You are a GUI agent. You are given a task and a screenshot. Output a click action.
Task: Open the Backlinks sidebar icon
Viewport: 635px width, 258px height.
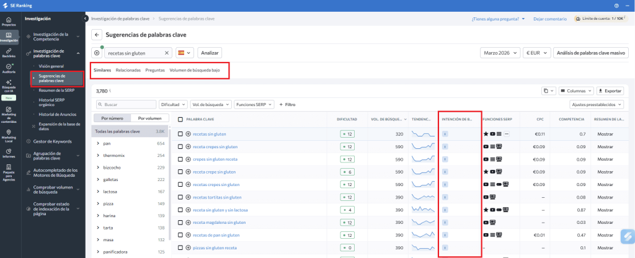tap(9, 52)
